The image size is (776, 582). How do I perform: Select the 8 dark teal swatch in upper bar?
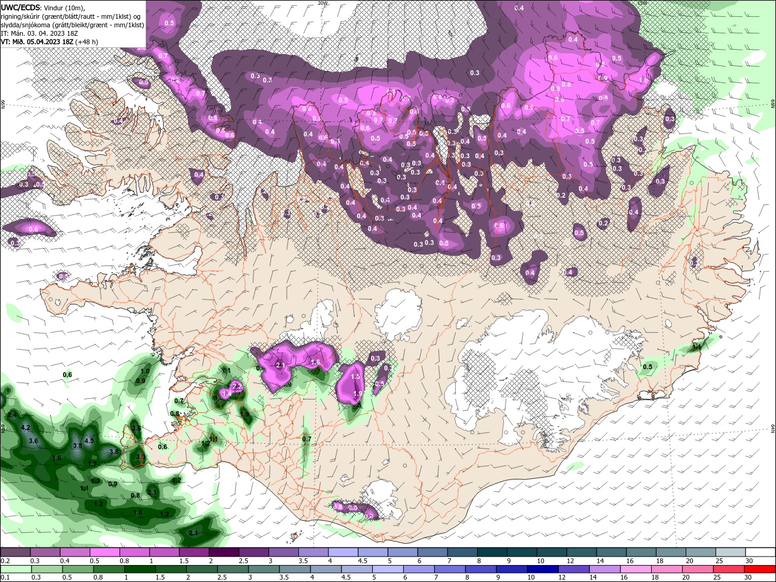coord(492,552)
